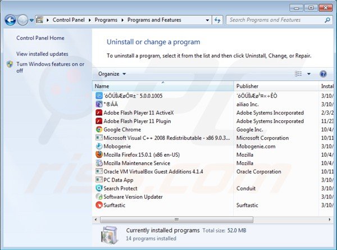The image size is (337, 250).
Task: Click the ailiao Inc. publisher cell
Action: (247, 104)
